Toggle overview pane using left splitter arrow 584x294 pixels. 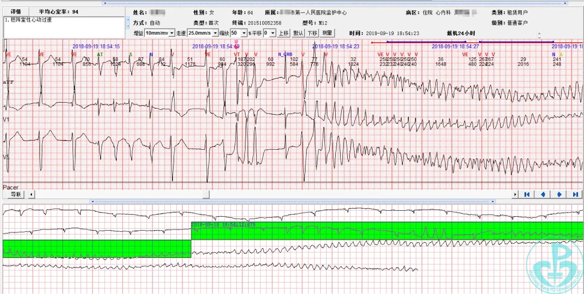pyautogui.click(x=94, y=202)
